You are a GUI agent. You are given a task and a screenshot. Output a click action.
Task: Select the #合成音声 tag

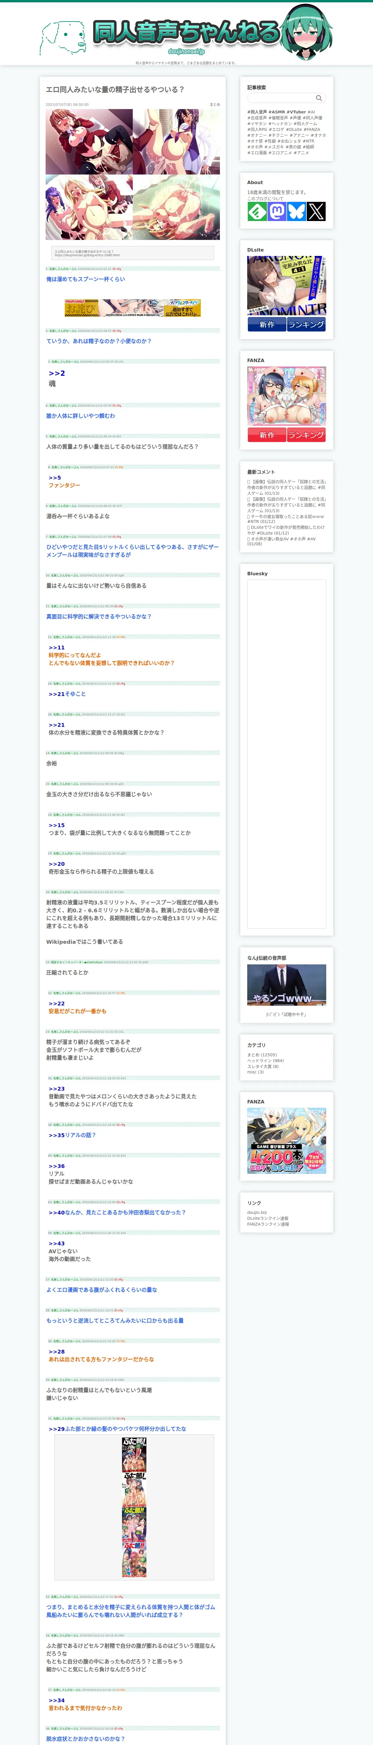pos(257,118)
